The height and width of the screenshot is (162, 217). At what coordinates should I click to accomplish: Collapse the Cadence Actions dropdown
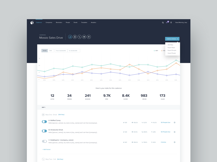(x=173, y=39)
